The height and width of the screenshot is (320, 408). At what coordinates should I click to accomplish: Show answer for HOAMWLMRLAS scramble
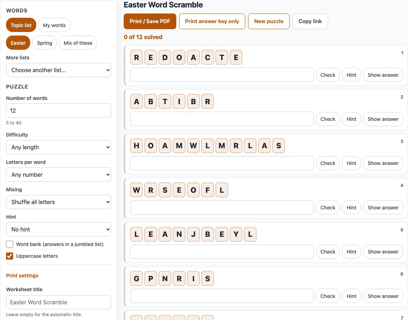click(x=383, y=163)
